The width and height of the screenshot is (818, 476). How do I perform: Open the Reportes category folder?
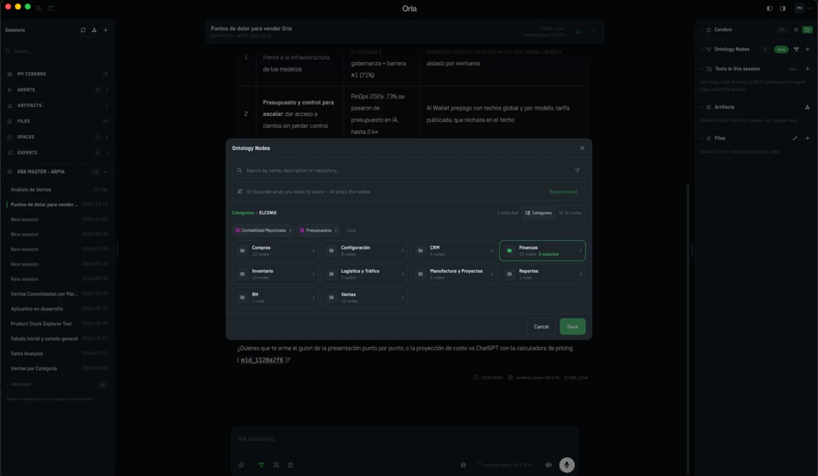542,274
